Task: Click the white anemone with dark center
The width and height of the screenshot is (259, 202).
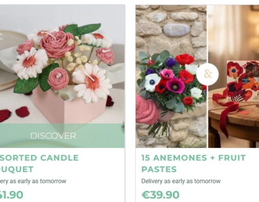Action: point(152,82)
